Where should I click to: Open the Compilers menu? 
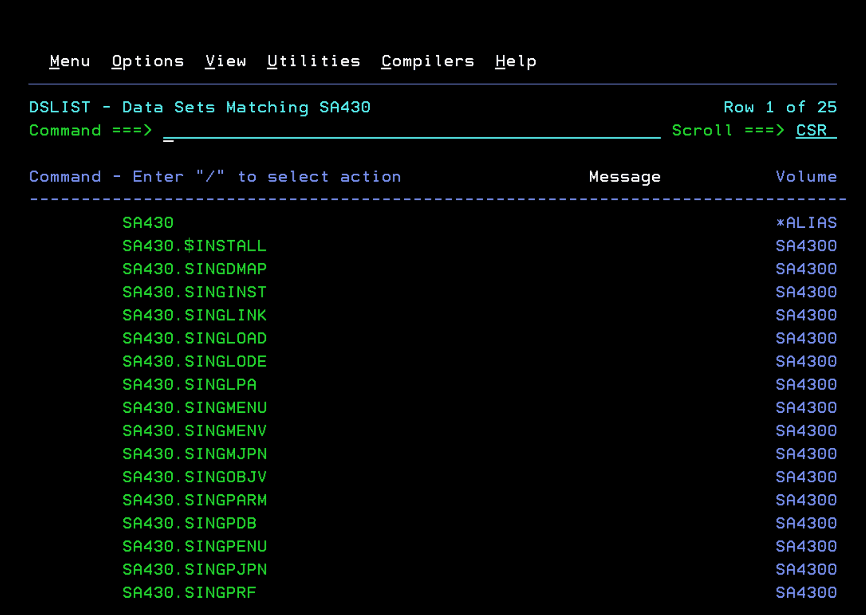tap(428, 61)
